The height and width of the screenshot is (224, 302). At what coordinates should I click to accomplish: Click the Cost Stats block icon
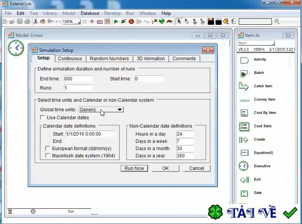point(244,126)
